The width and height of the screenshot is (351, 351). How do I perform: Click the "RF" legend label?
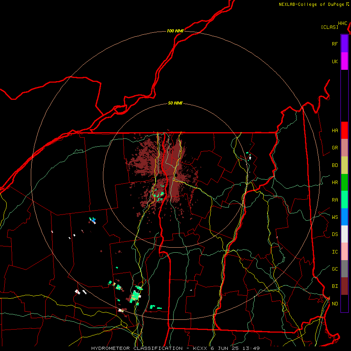(335, 44)
